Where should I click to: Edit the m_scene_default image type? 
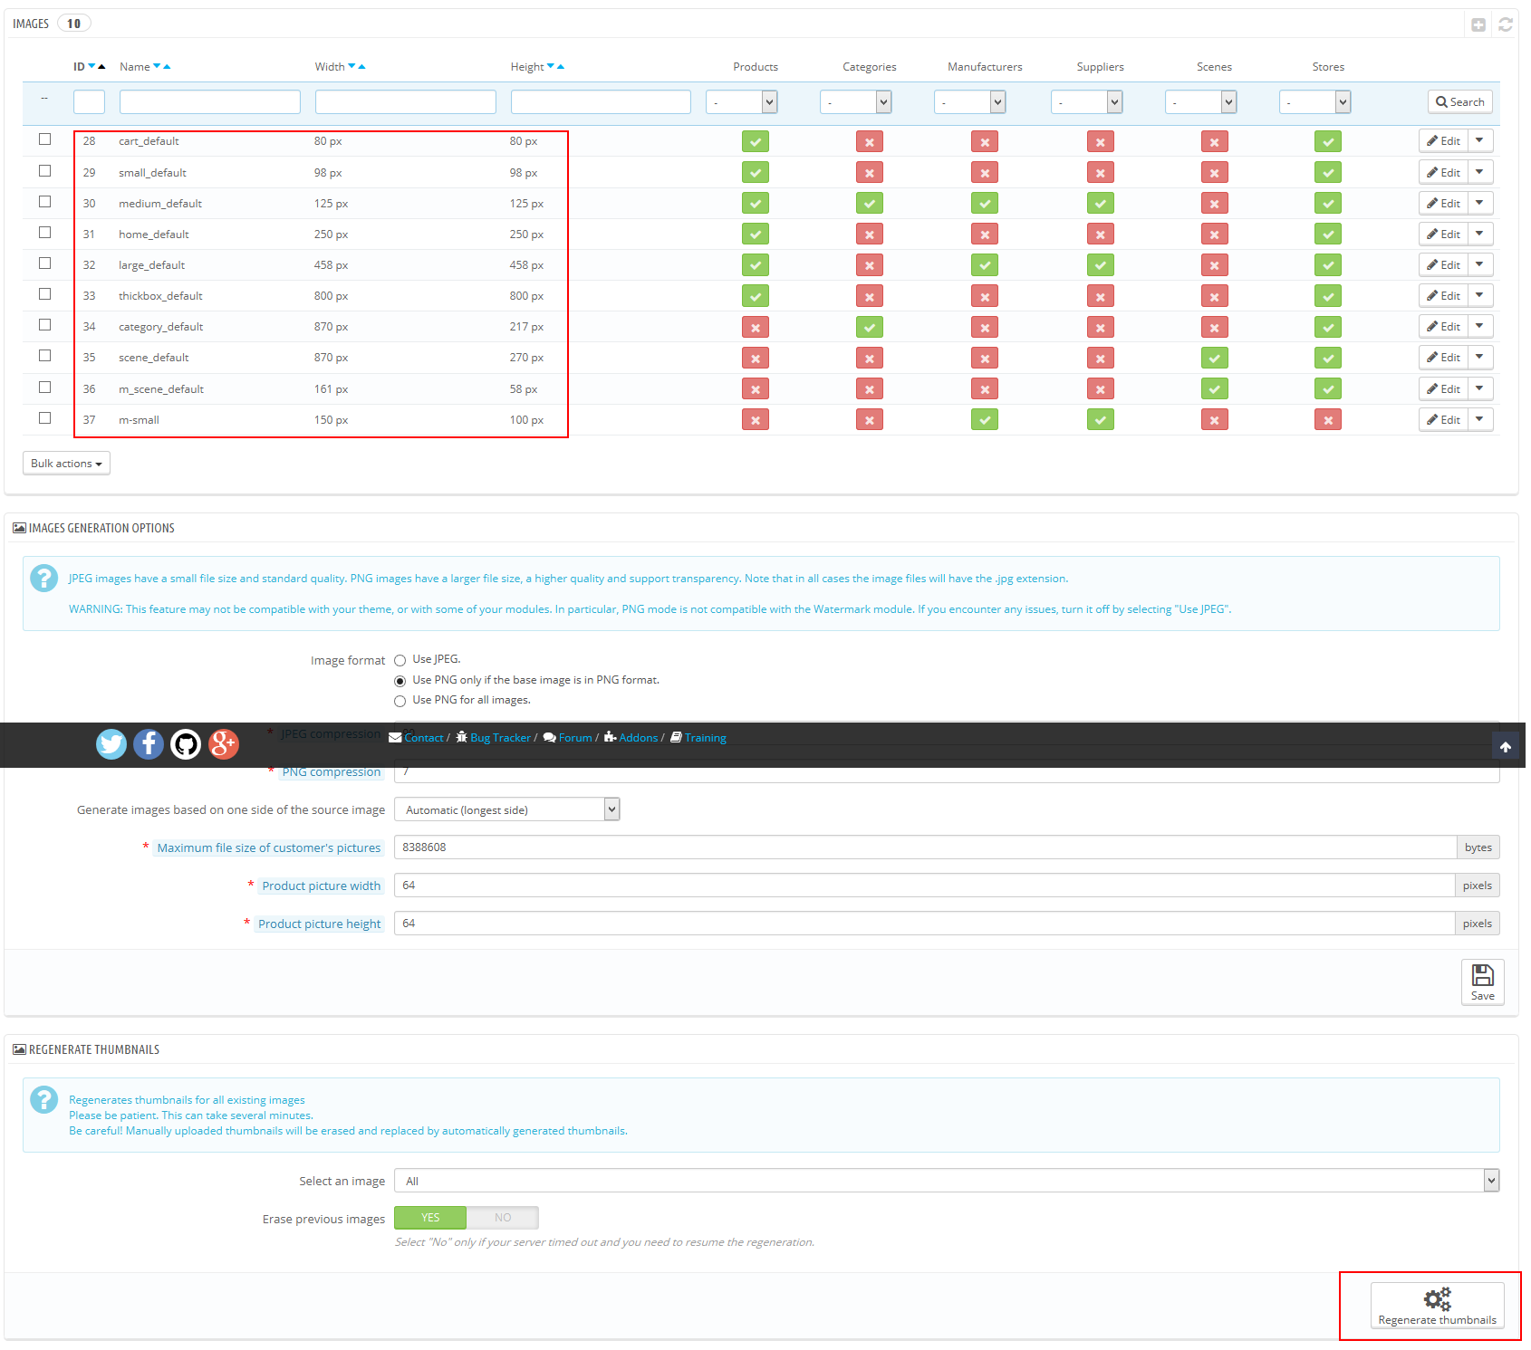click(x=1443, y=388)
